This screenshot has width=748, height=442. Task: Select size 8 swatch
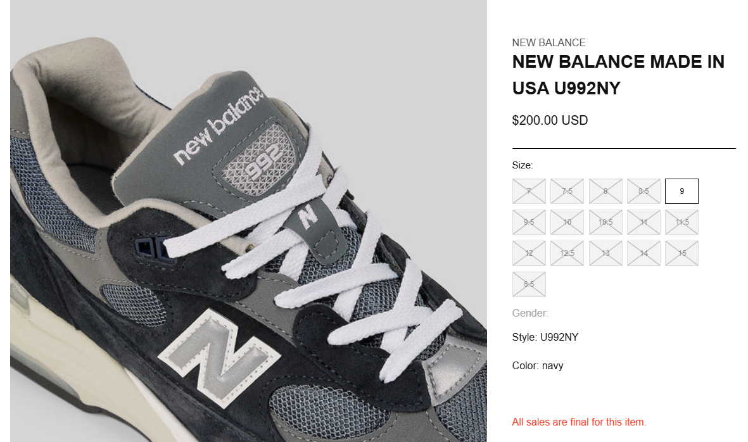(605, 191)
